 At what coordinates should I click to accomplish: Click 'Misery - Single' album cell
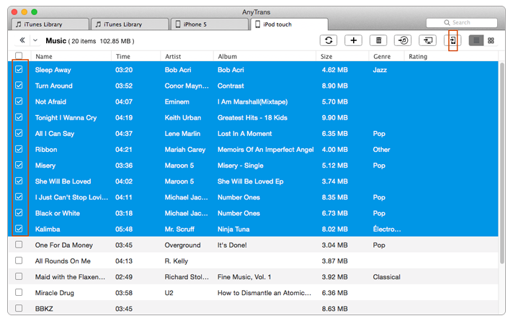pyautogui.click(x=241, y=166)
